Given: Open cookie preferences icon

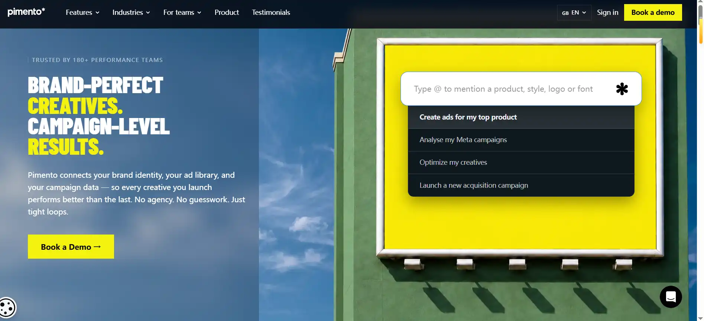Looking at the screenshot, I should (7, 308).
